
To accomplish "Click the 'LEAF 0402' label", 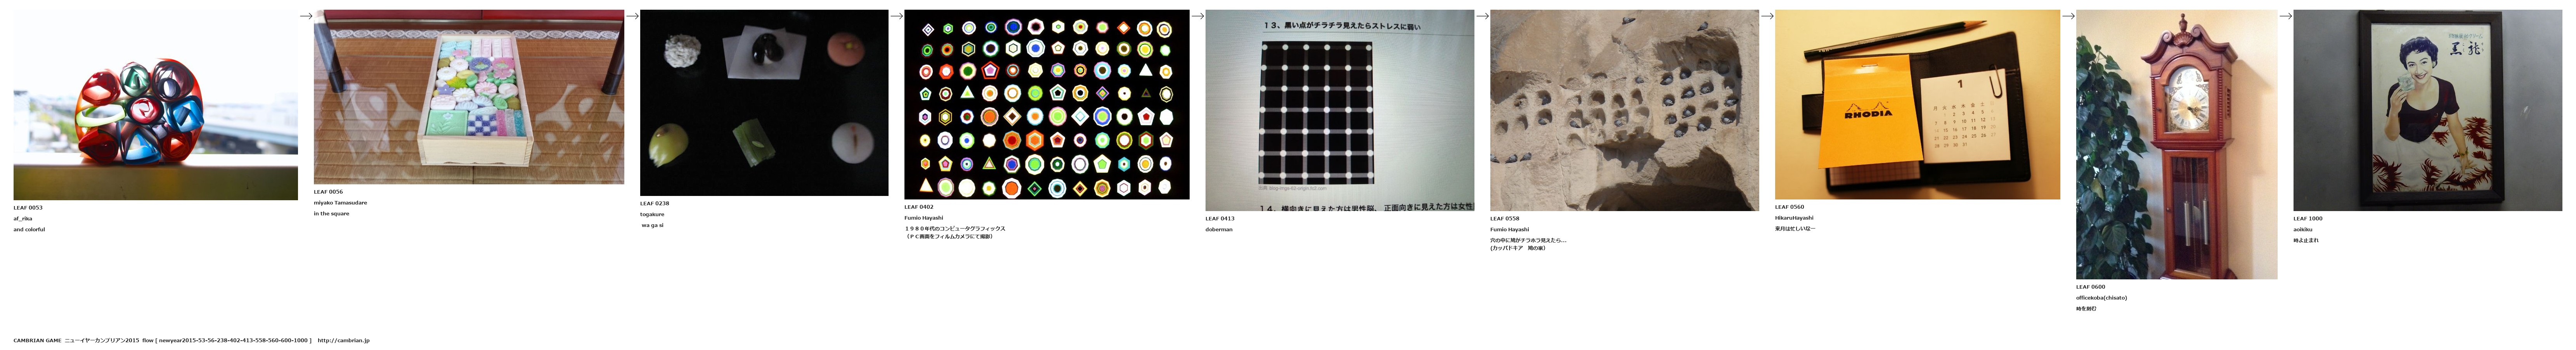I will coord(919,207).
